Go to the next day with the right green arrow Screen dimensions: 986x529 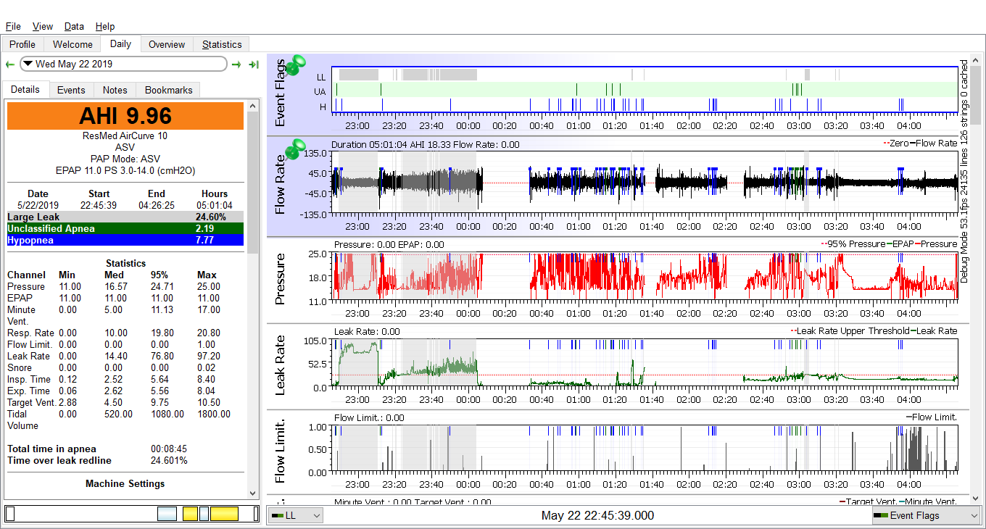pos(236,64)
